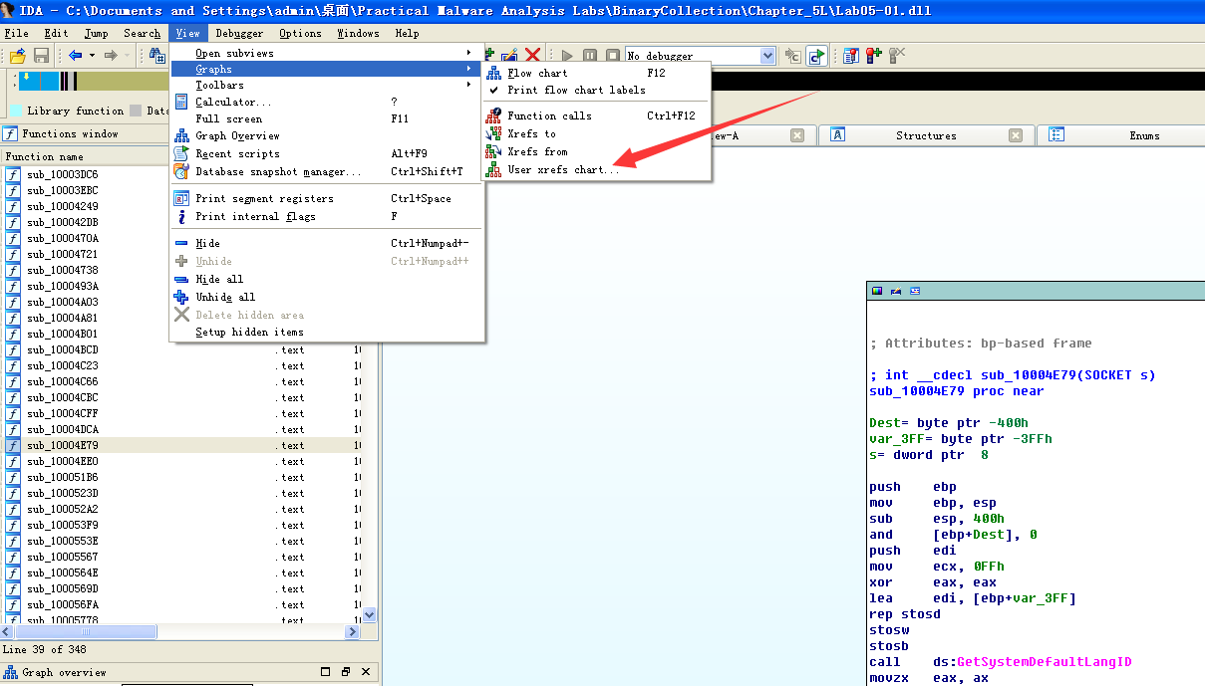This screenshot has height=686, width=1205.
Task: Click the graph node edit pencil icon
Action: [896, 291]
